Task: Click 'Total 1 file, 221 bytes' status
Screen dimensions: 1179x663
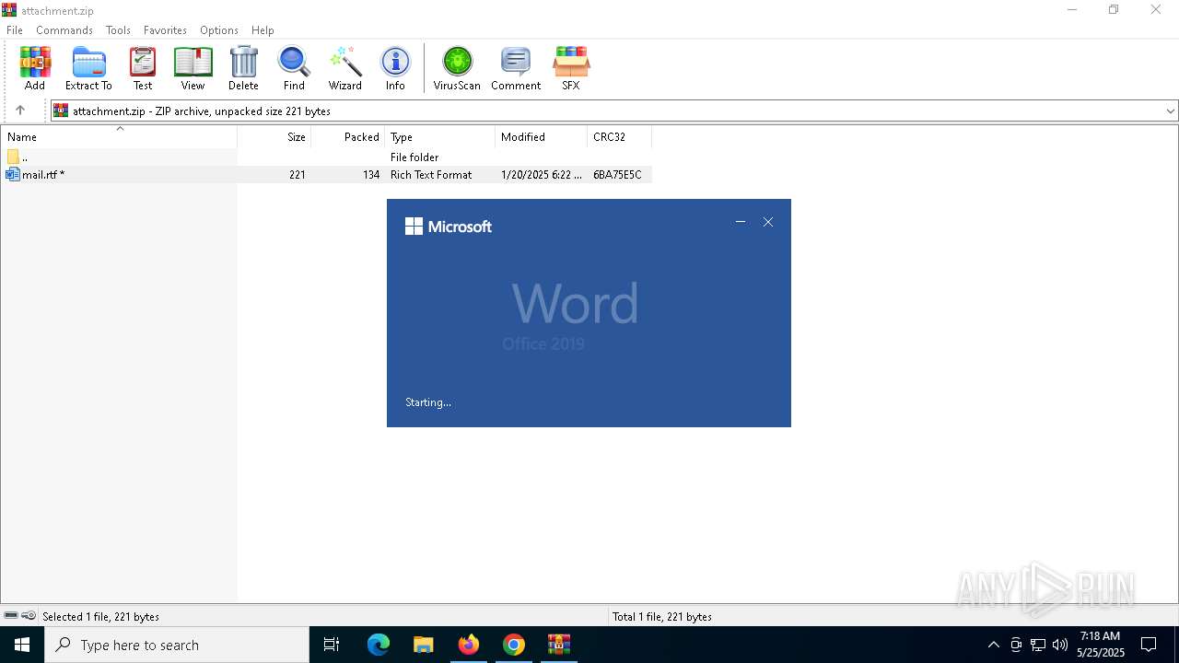Action: coord(662,616)
